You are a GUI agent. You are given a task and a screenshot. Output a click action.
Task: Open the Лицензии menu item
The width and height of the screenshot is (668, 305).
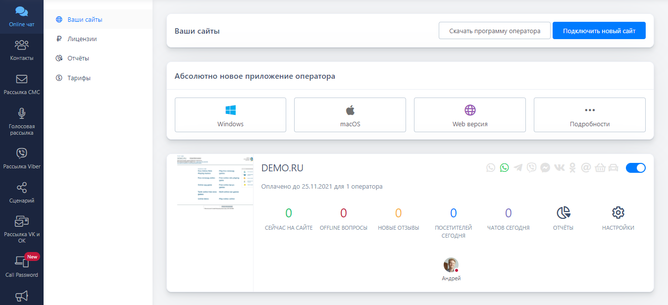[x=82, y=39]
